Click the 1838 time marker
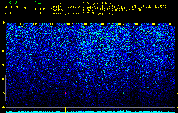178x113 pixels. 138,24
